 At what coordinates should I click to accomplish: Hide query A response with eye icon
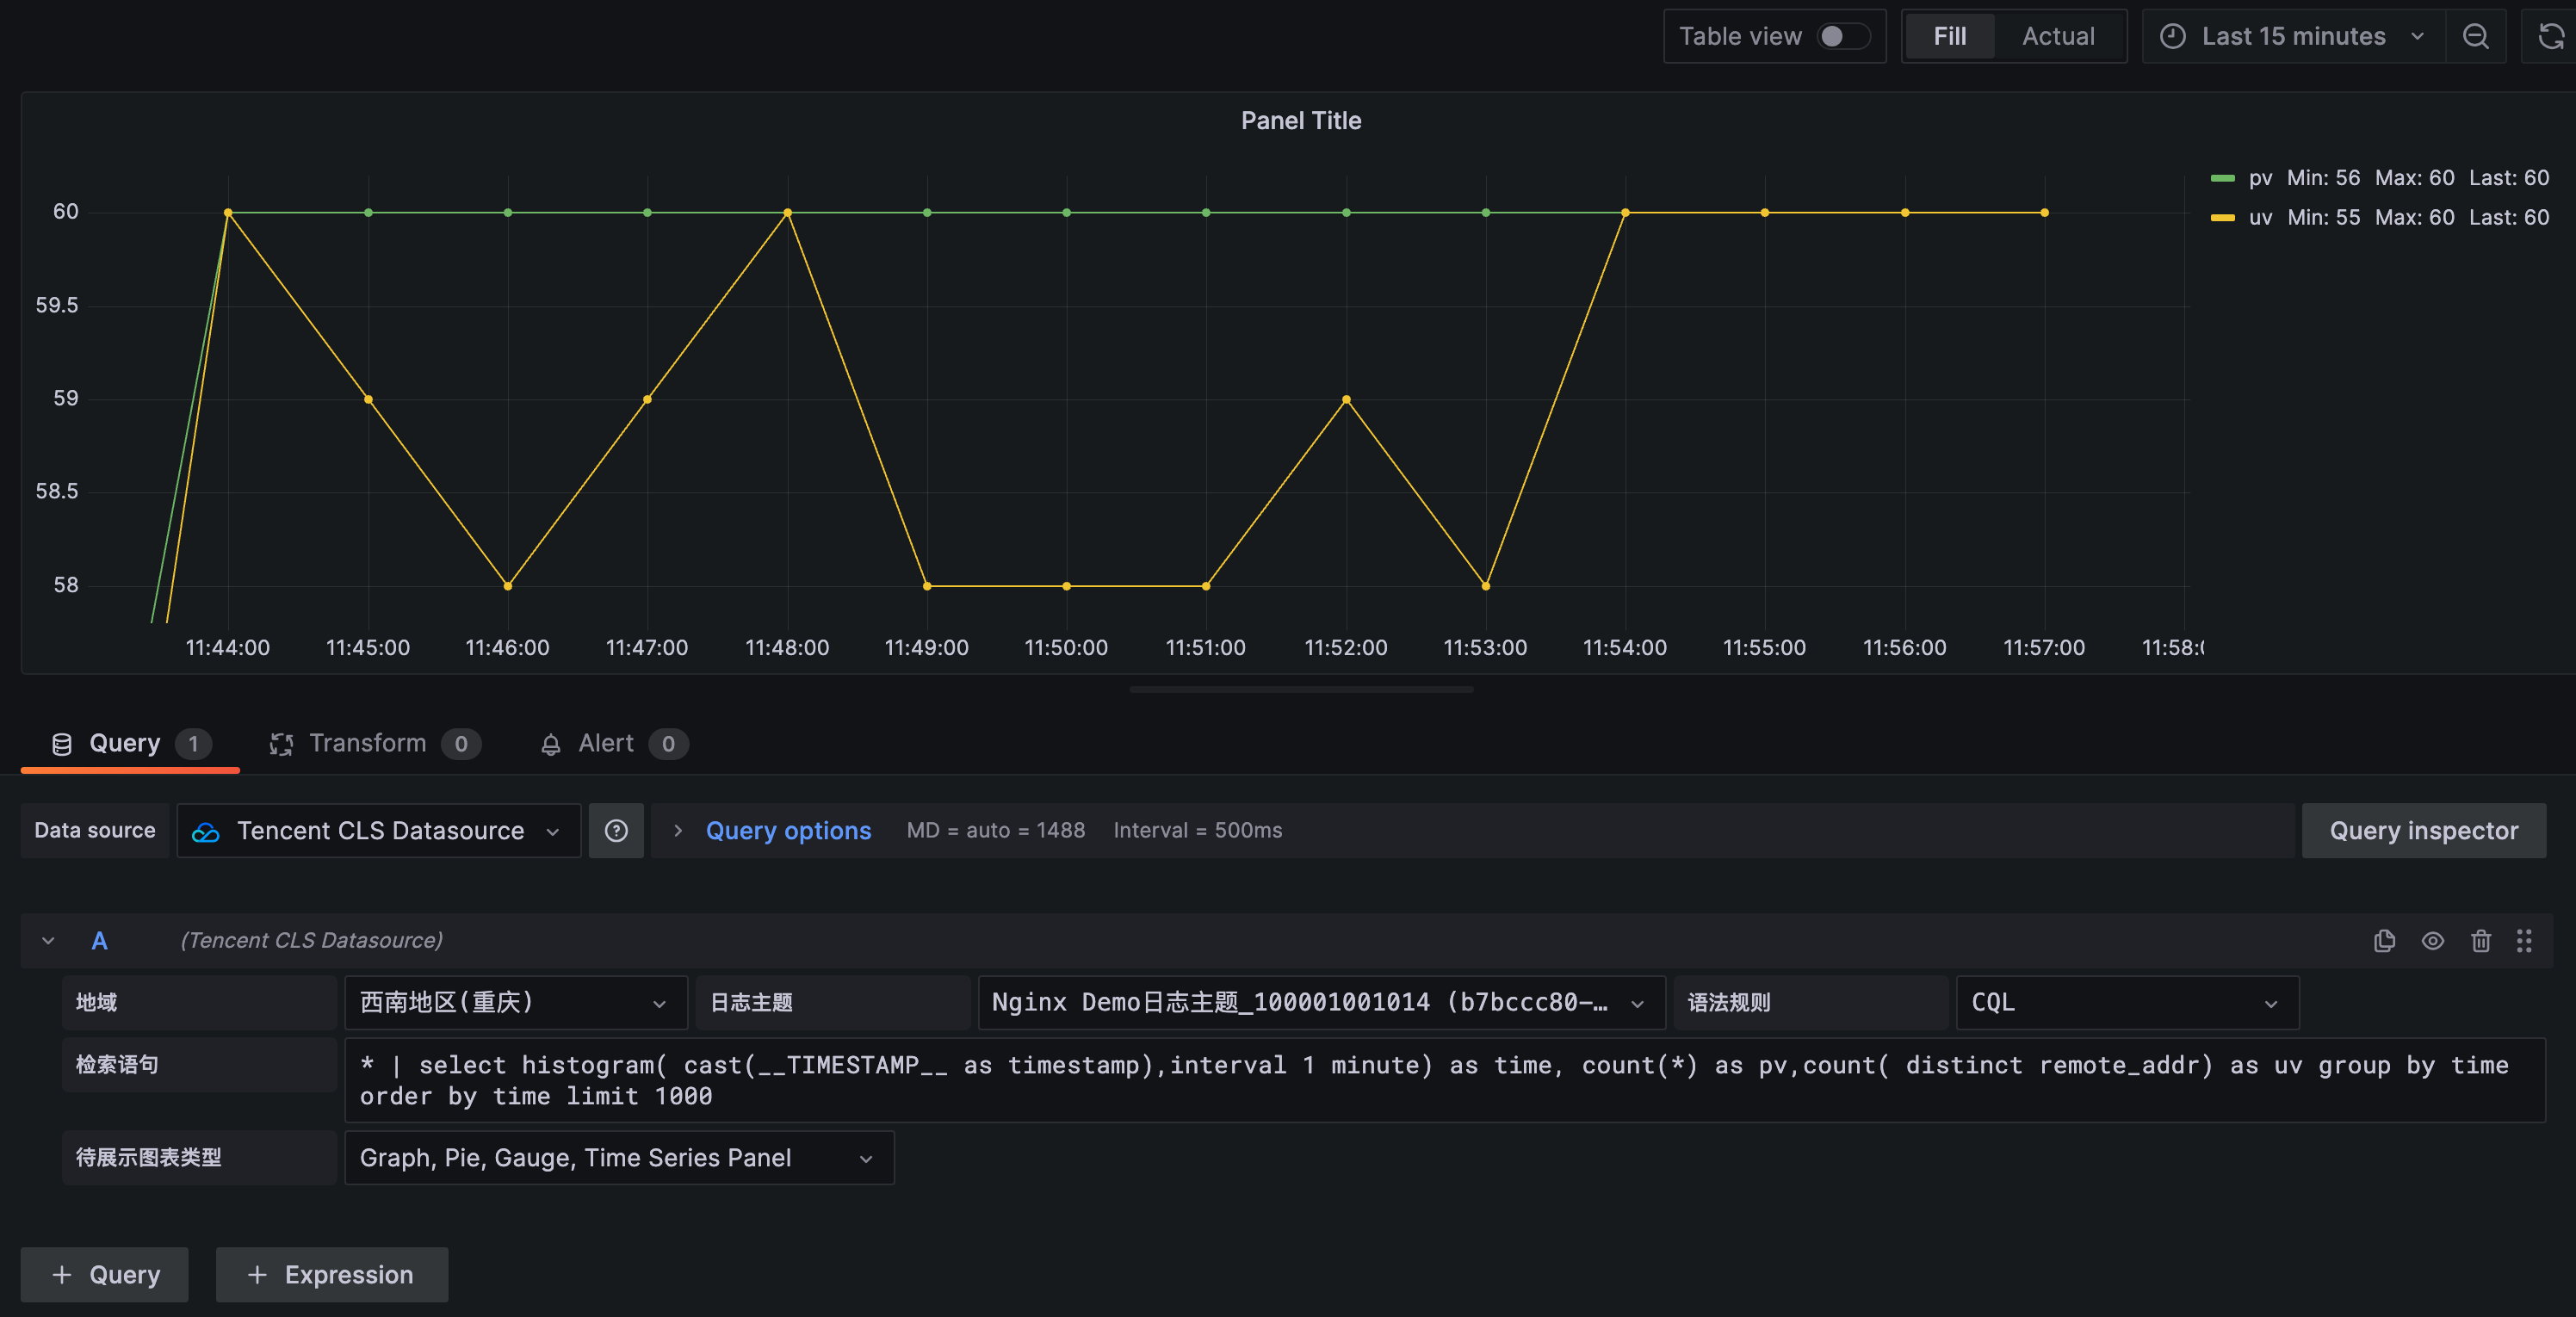pyautogui.click(x=2432, y=940)
